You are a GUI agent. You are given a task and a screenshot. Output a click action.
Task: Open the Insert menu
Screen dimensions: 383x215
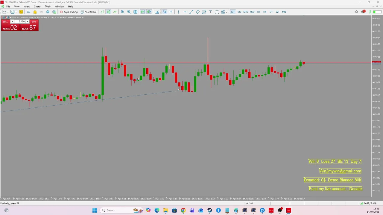click(x=27, y=7)
